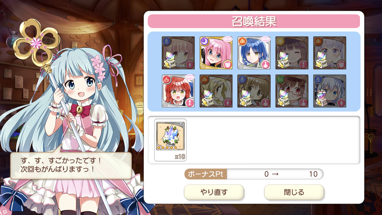This screenshot has height=215, width=382.
Task: Click the 召喚結果 title banner
Action: click(254, 21)
